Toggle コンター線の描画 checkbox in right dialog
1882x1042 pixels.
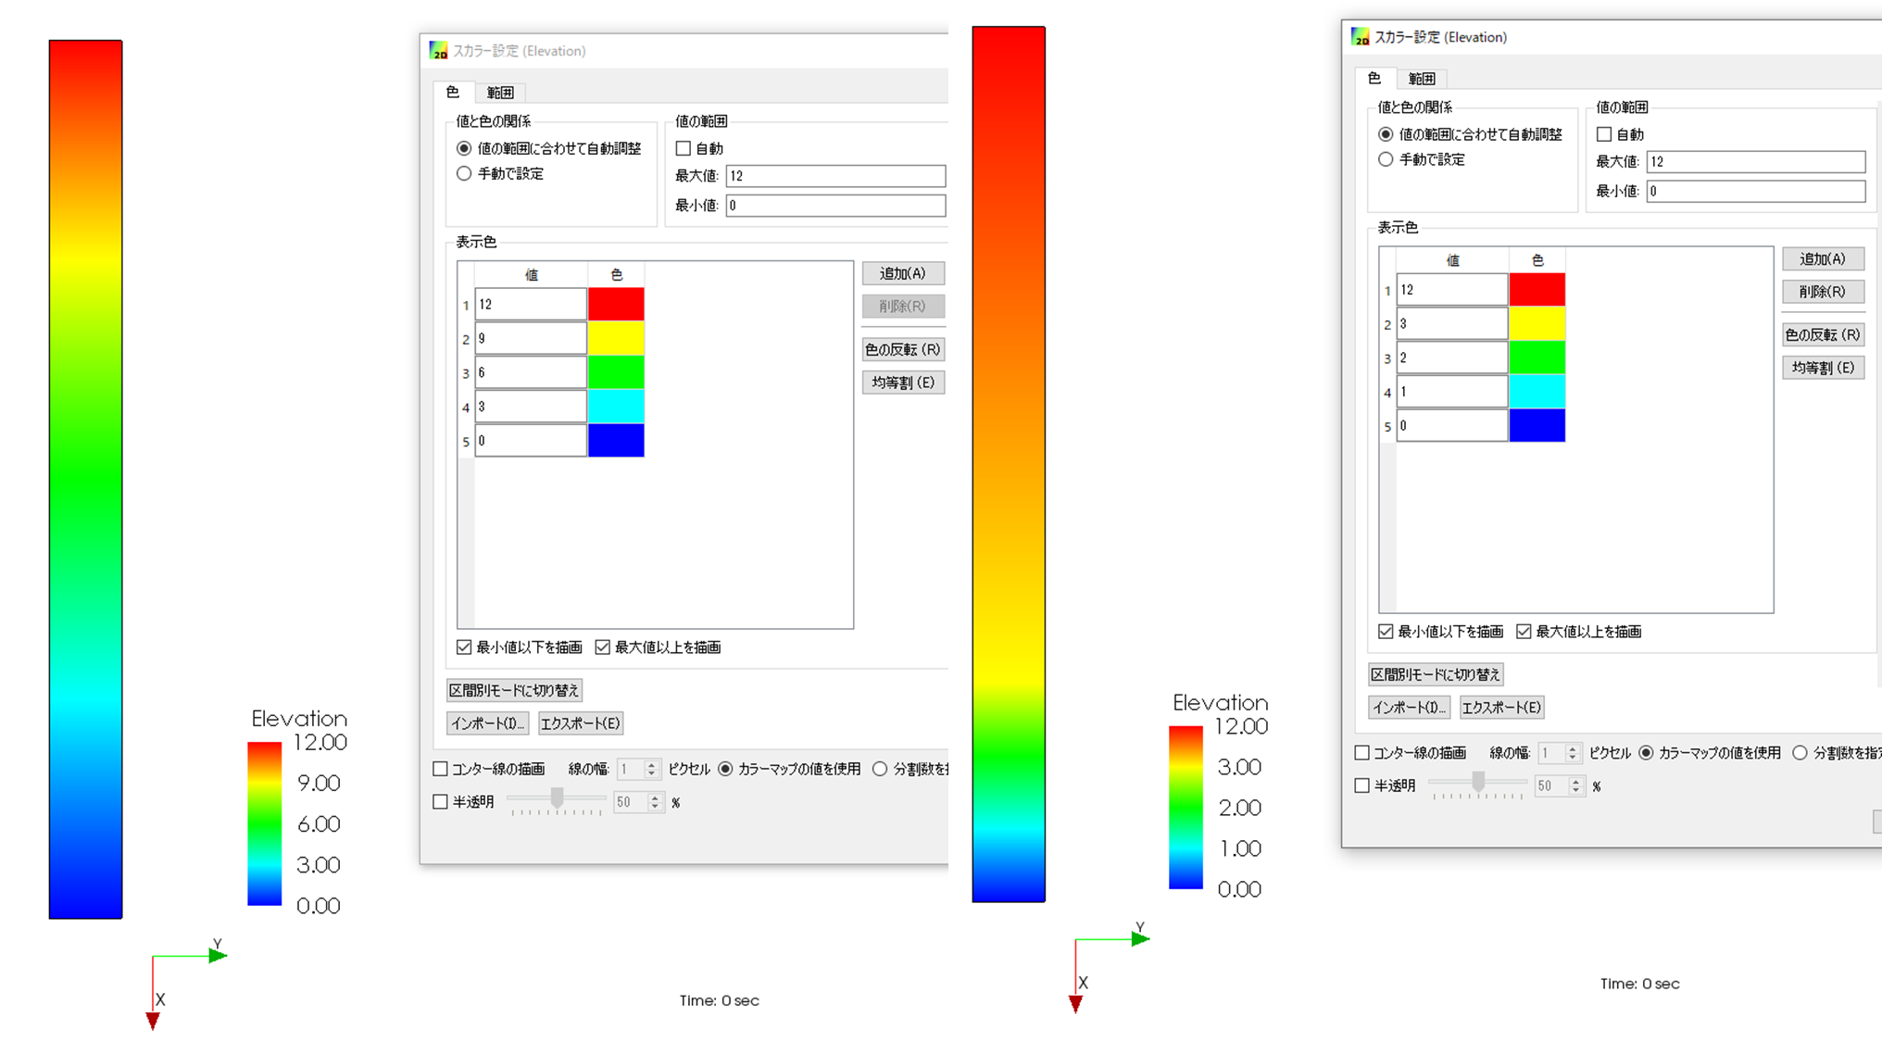tap(1362, 753)
